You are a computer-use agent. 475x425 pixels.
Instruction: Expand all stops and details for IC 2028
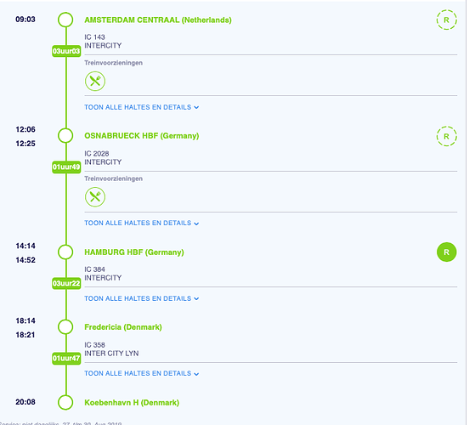pyautogui.click(x=141, y=224)
